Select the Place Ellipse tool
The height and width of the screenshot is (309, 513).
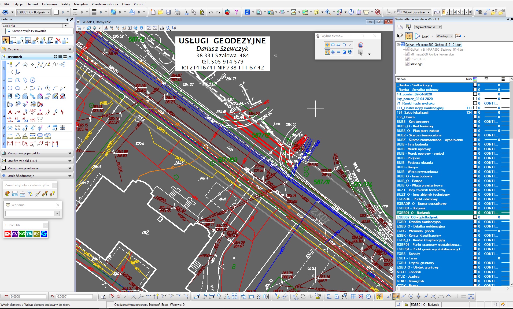pos(18,88)
